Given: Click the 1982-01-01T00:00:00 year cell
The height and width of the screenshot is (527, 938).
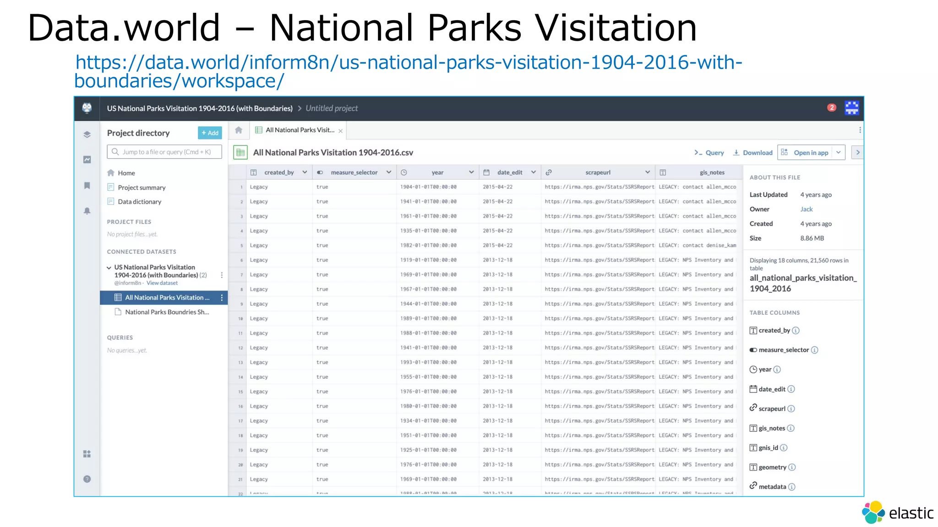Looking at the screenshot, I should coord(428,246).
